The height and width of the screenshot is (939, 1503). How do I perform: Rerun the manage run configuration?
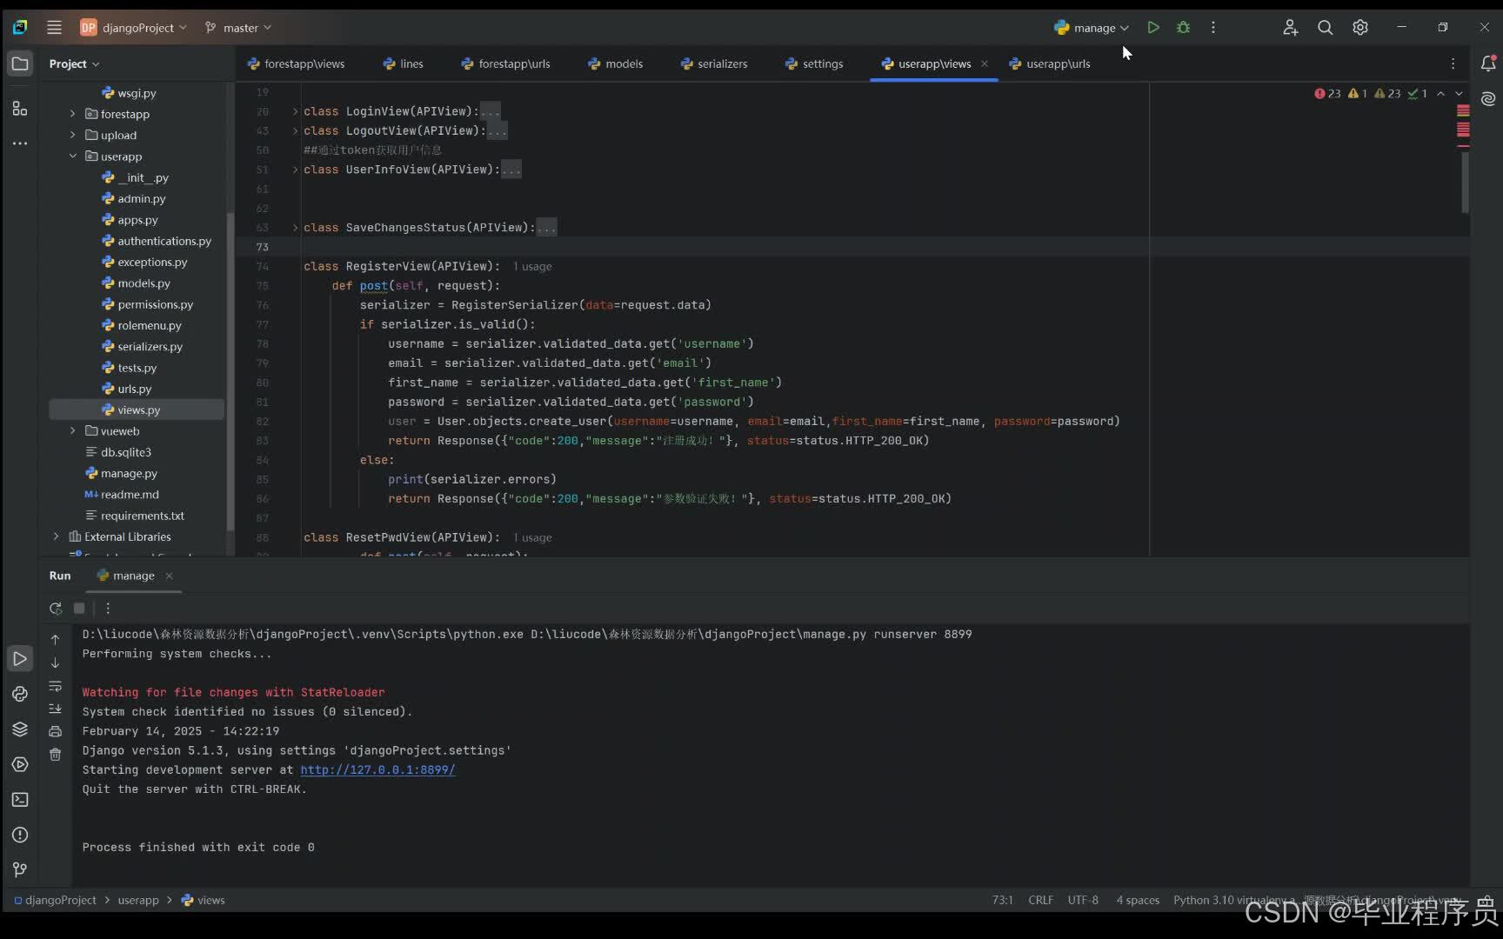click(x=56, y=609)
